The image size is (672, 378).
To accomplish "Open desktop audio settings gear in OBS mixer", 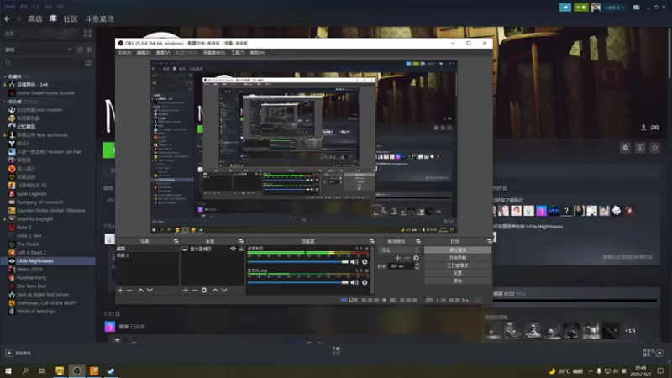I will pos(365,261).
